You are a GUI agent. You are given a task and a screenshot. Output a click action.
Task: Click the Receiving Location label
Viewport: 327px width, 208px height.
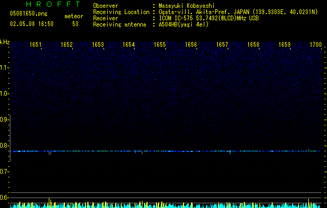pos(121,12)
